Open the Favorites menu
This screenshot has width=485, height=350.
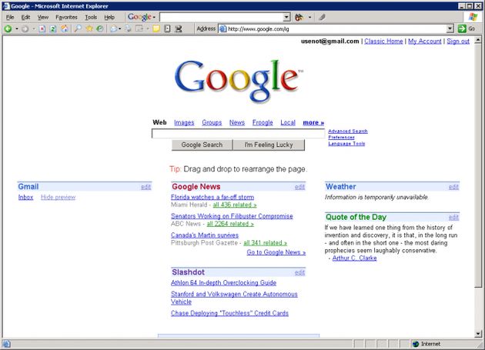pos(66,18)
